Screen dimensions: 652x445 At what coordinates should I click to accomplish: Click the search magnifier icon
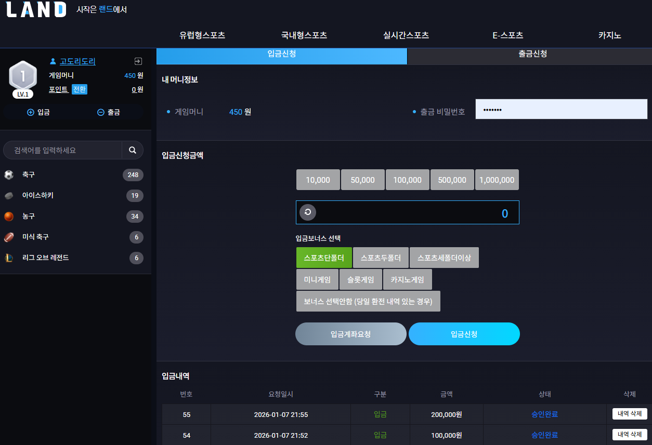point(133,150)
